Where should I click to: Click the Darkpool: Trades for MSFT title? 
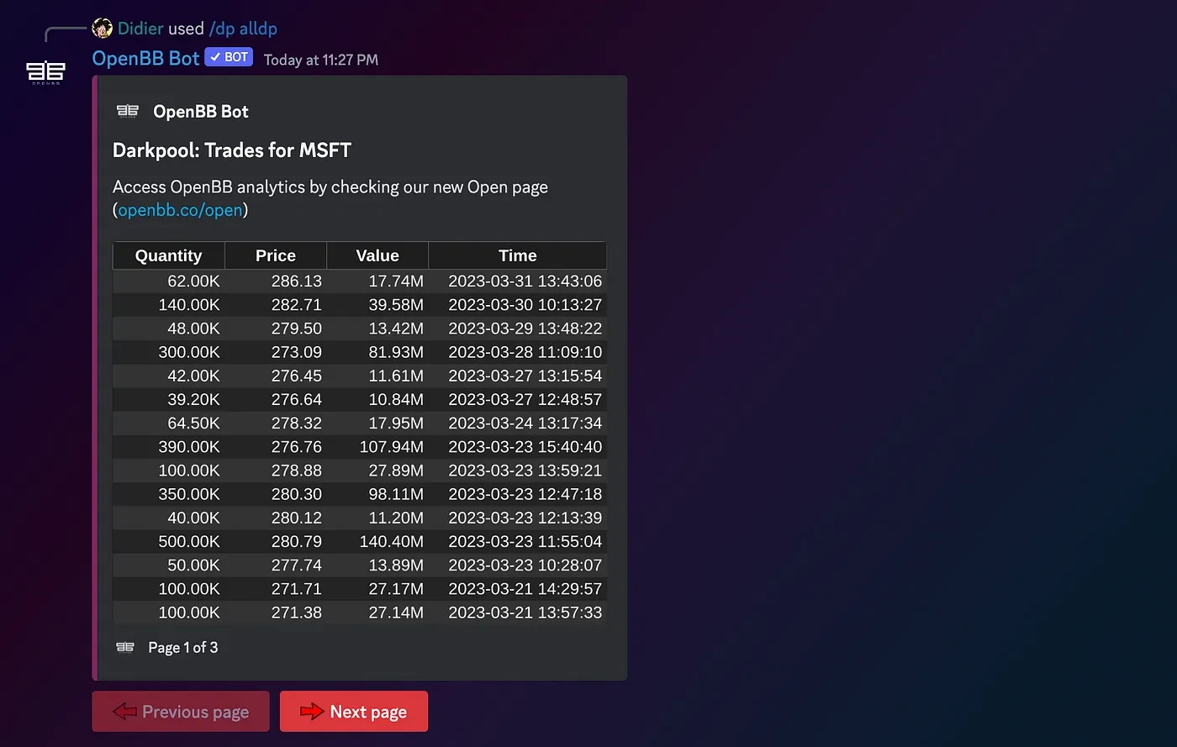point(232,150)
